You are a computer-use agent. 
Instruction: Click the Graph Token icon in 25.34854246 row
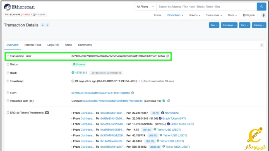(160, 118)
